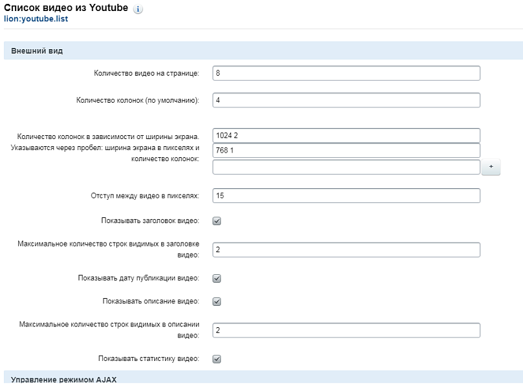Click the lion:youtube.list component name

point(36,19)
